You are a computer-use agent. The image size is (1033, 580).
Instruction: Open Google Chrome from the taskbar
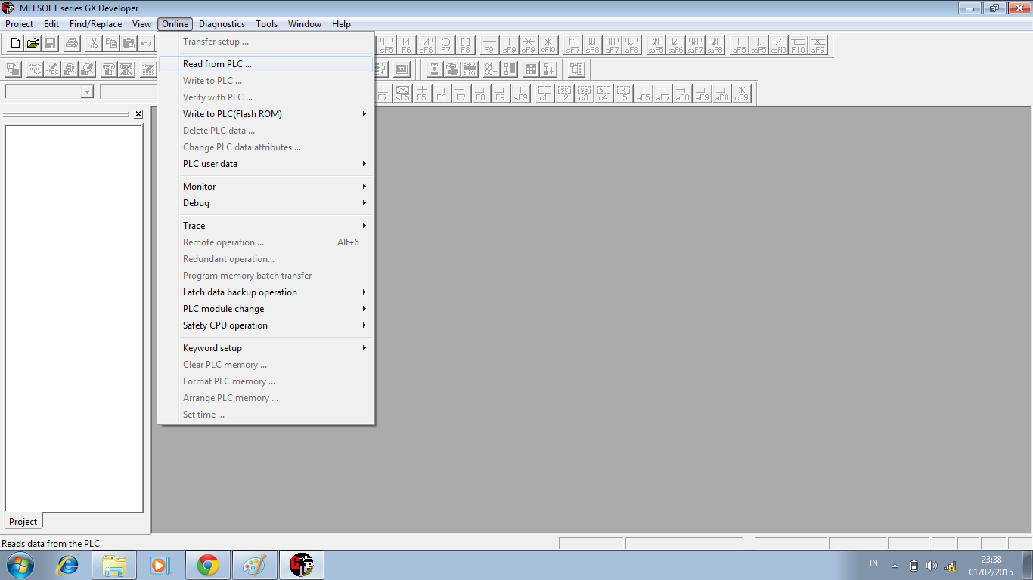[x=208, y=565]
